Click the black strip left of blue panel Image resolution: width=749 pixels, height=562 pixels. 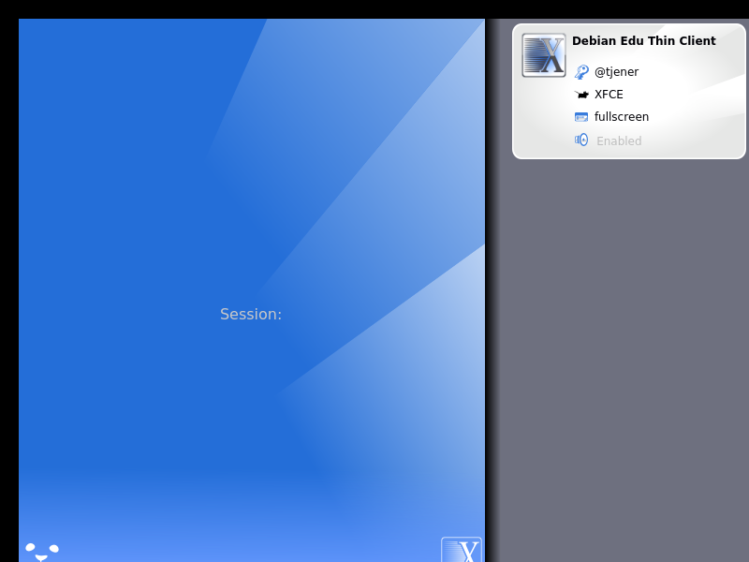pyautogui.click(x=8, y=281)
